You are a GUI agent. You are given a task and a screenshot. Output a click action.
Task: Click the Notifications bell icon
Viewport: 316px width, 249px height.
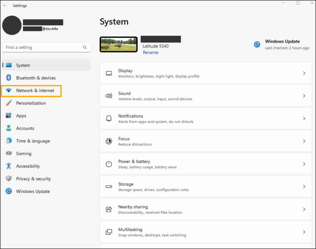coord(109,118)
